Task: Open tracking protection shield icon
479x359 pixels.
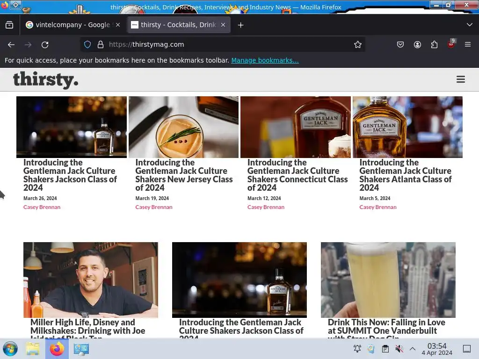Action: click(x=87, y=44)
